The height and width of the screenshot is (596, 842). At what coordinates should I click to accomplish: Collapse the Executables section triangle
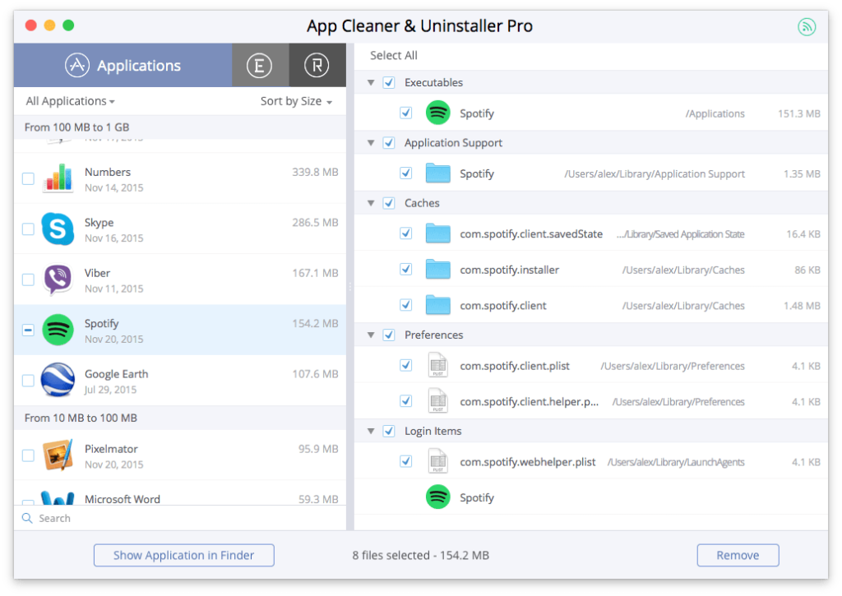point(371,83)
